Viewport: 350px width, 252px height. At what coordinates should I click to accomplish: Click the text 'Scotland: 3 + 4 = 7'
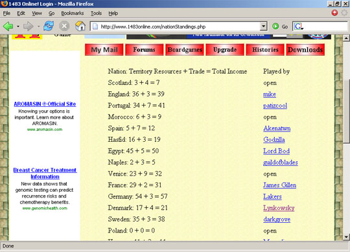(134, 83)
